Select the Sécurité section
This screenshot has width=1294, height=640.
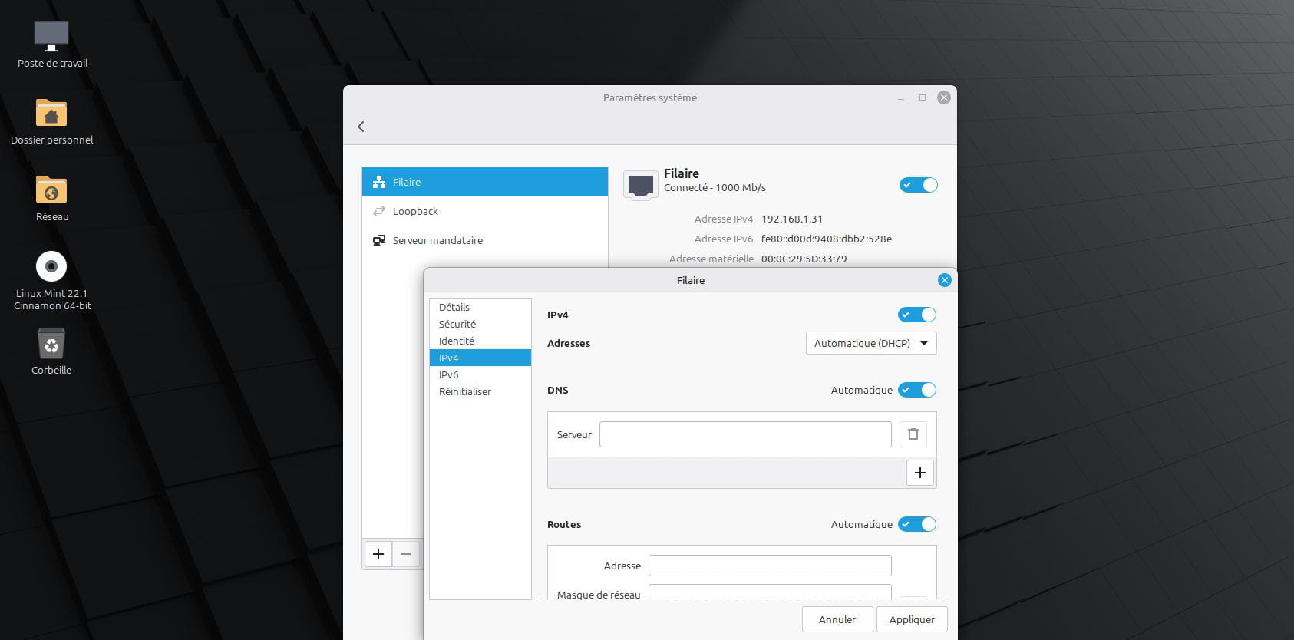point(457,324)
